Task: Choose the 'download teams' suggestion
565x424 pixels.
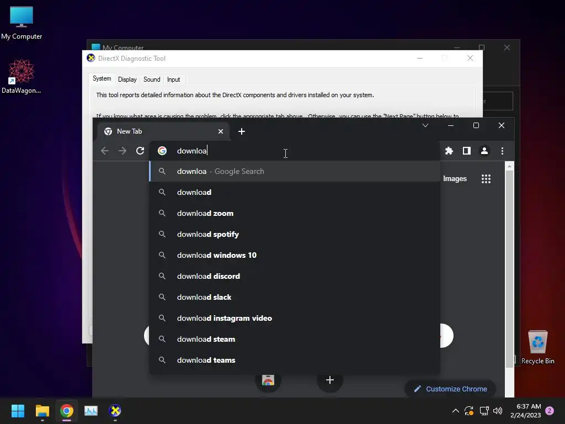Action: click(295, 360)
